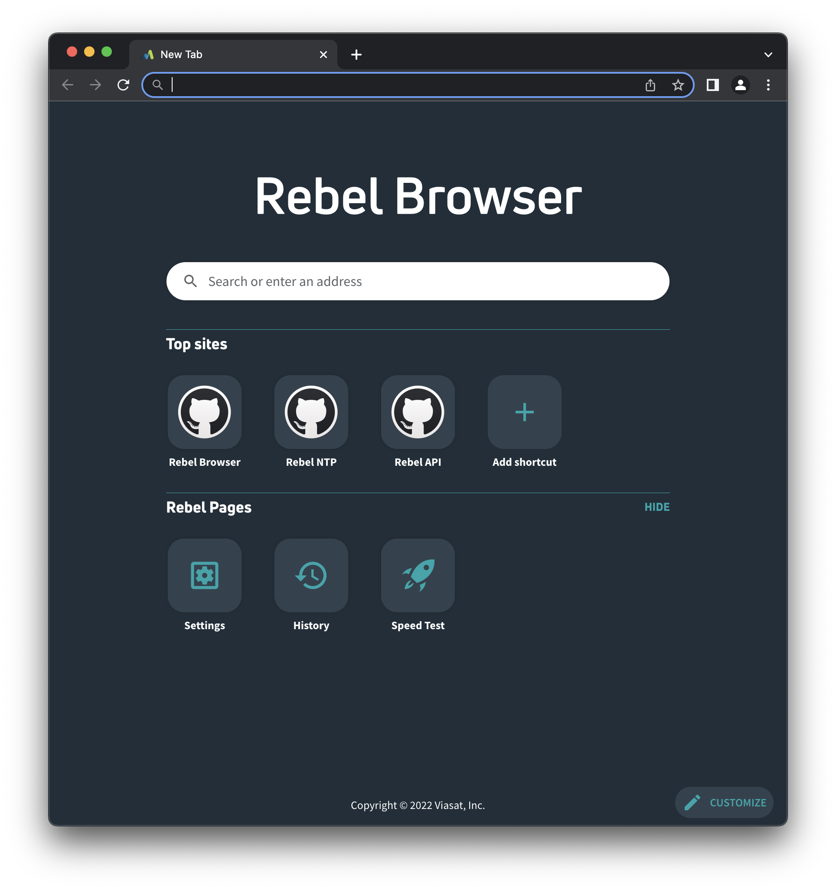Open History from Rebel Pages
This screenshot has width=836, height=890.
coord(311,576)
